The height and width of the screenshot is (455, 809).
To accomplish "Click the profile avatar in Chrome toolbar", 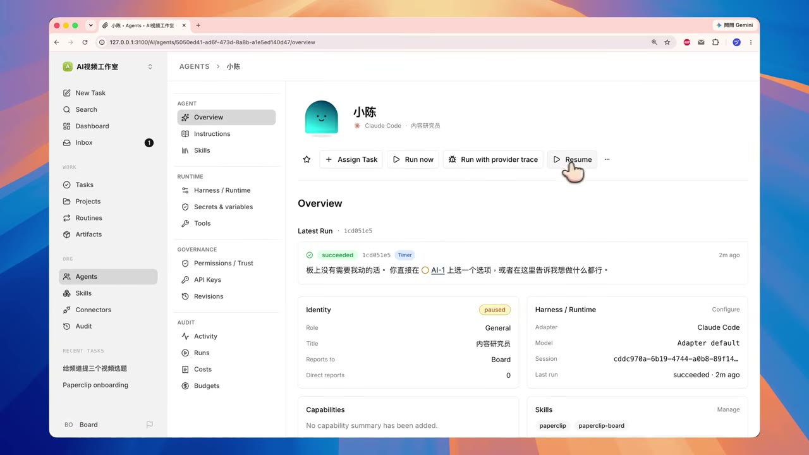I will tap(736, 42).
